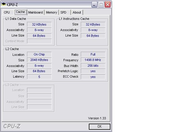Click the OK button

tap(99, 127)
